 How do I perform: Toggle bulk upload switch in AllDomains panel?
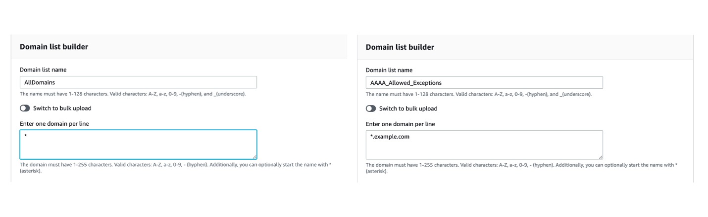click(25, 108)
